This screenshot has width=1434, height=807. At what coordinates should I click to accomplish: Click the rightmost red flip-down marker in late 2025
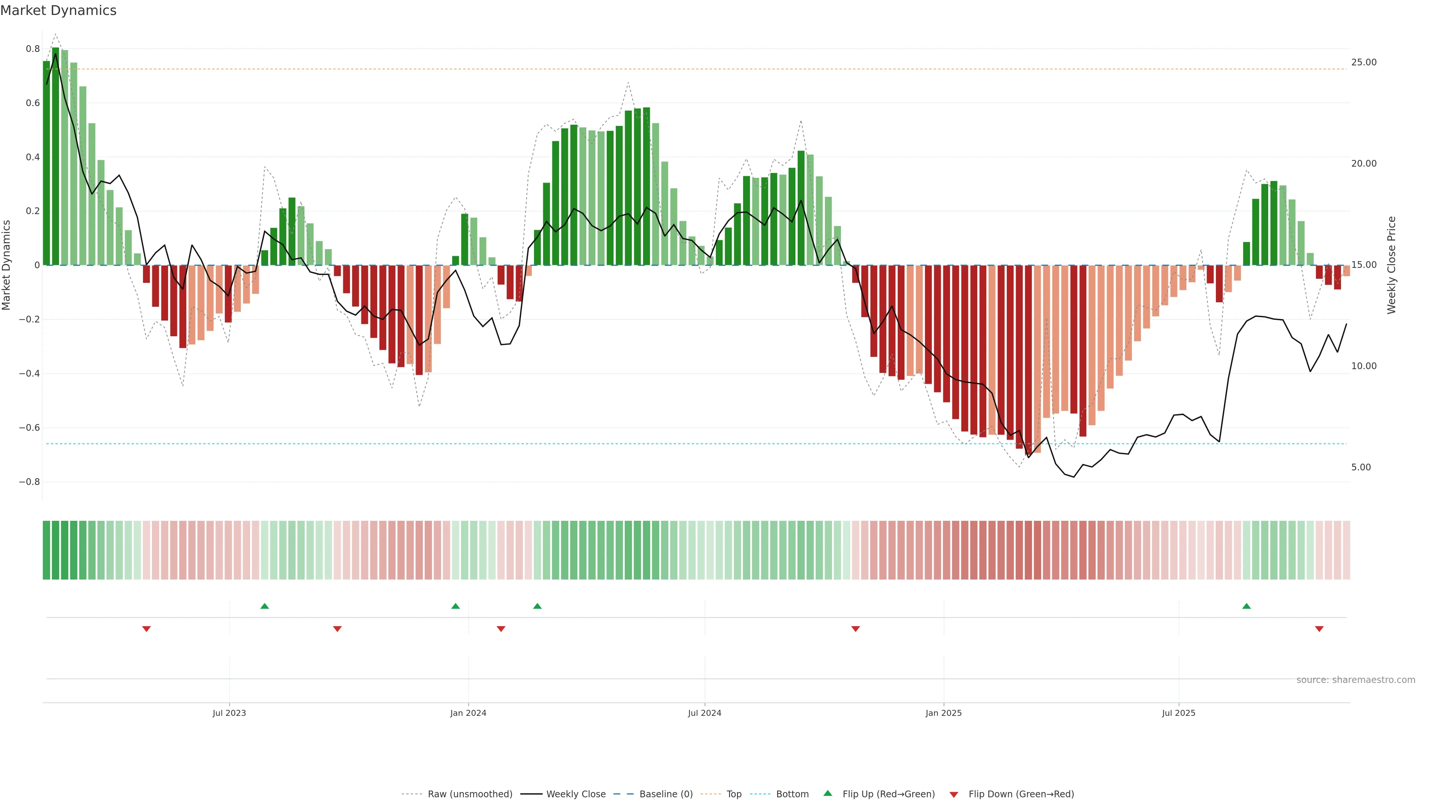click(x=1319, y=629)
